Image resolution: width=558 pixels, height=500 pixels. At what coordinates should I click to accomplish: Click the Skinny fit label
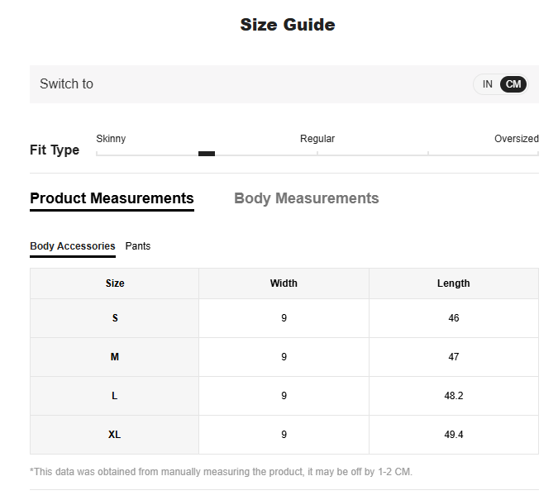[111, 139]
